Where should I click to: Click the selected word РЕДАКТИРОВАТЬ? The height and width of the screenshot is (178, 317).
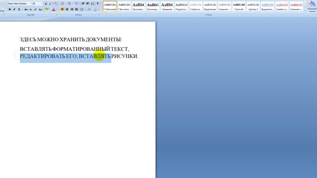tap(42, 56)
